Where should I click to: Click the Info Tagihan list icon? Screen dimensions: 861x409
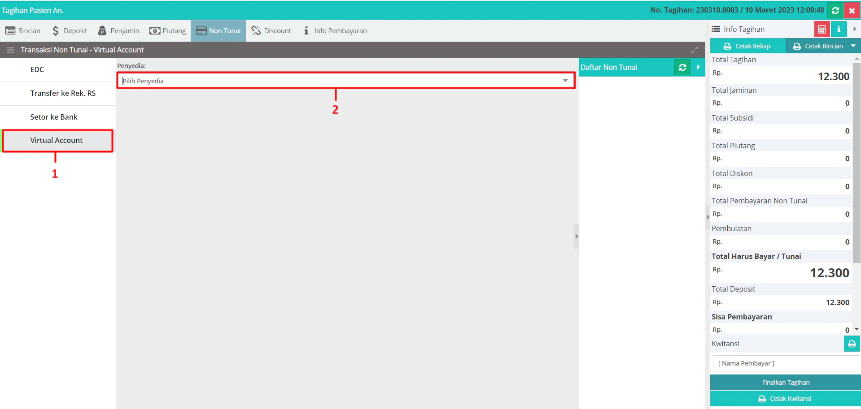point(716,29)
